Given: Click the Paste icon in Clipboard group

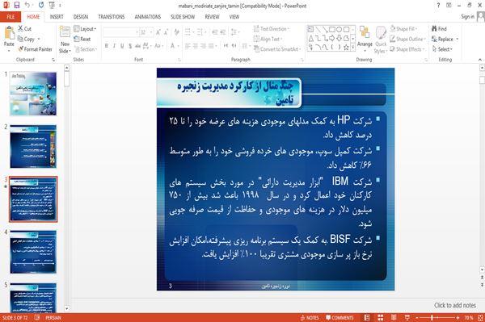Looking at the screenshot, I should [x=9, y=33].
